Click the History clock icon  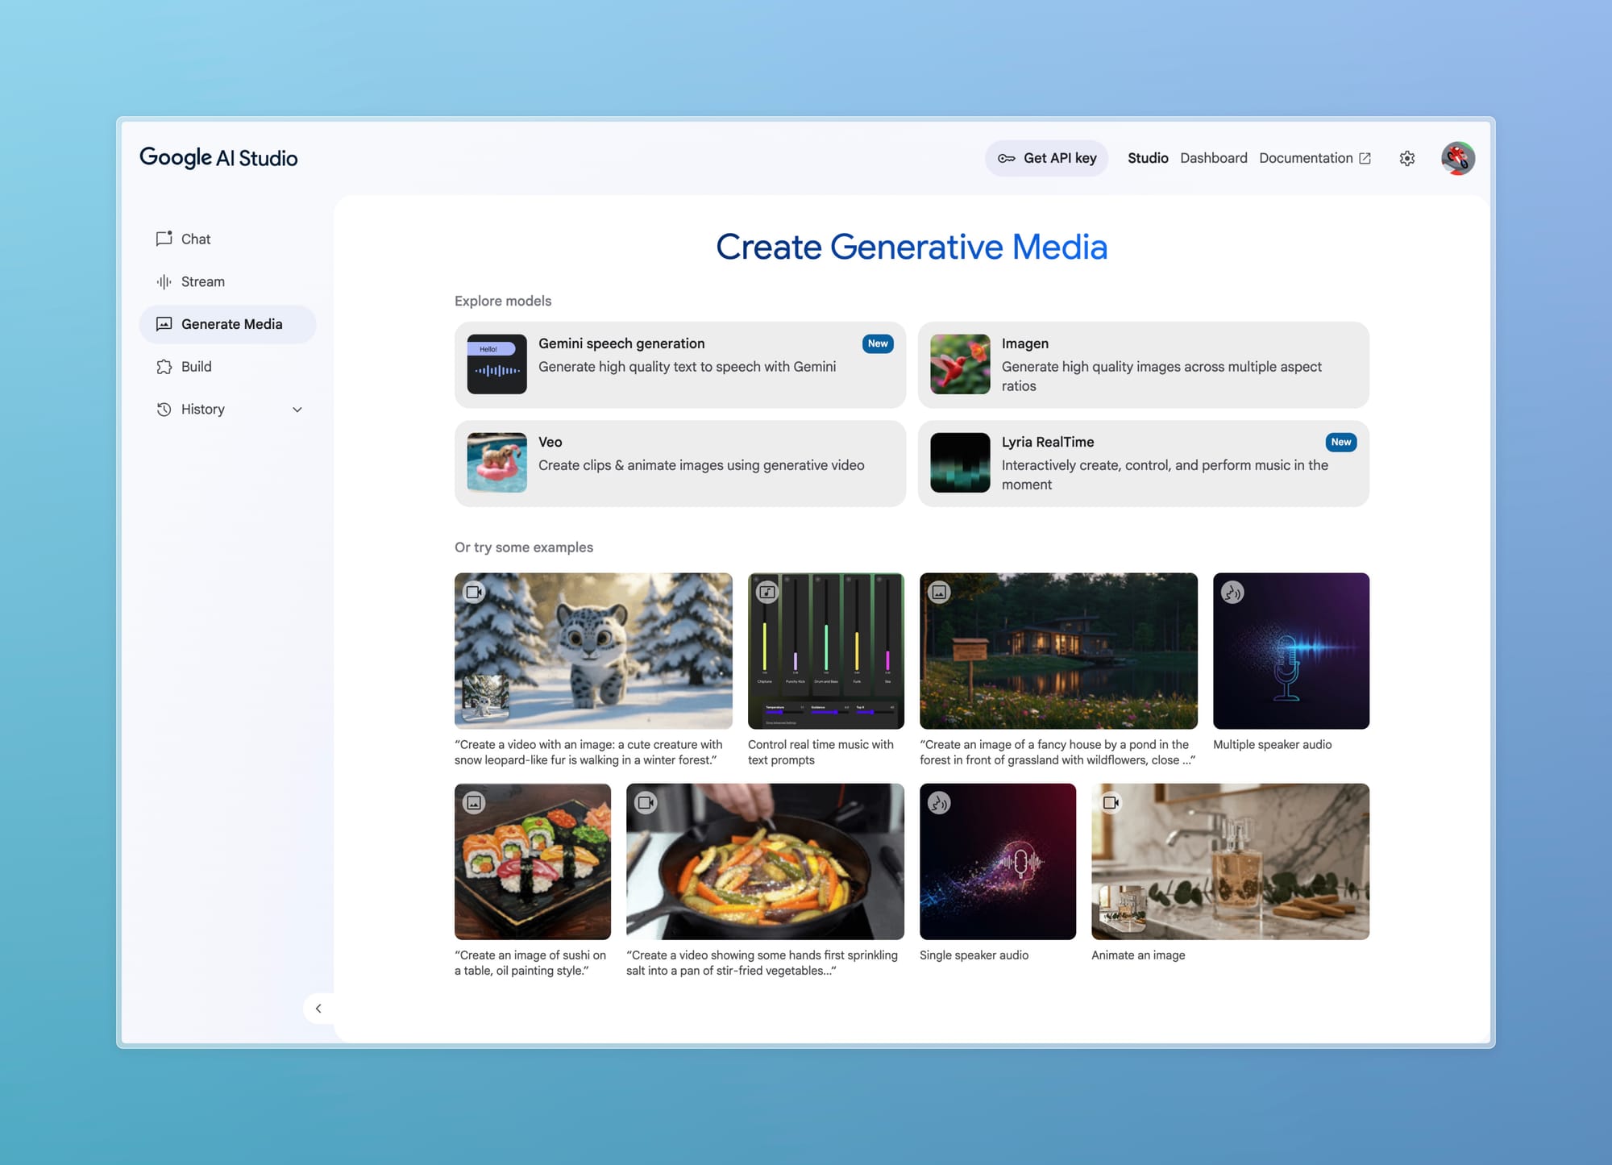164,409
